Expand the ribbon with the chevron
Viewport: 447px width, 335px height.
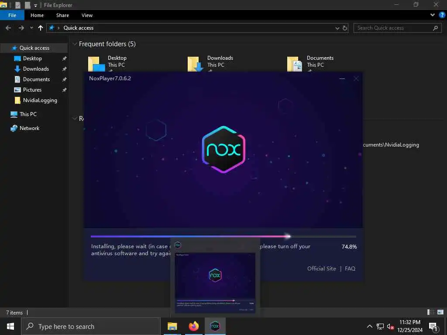433,15
